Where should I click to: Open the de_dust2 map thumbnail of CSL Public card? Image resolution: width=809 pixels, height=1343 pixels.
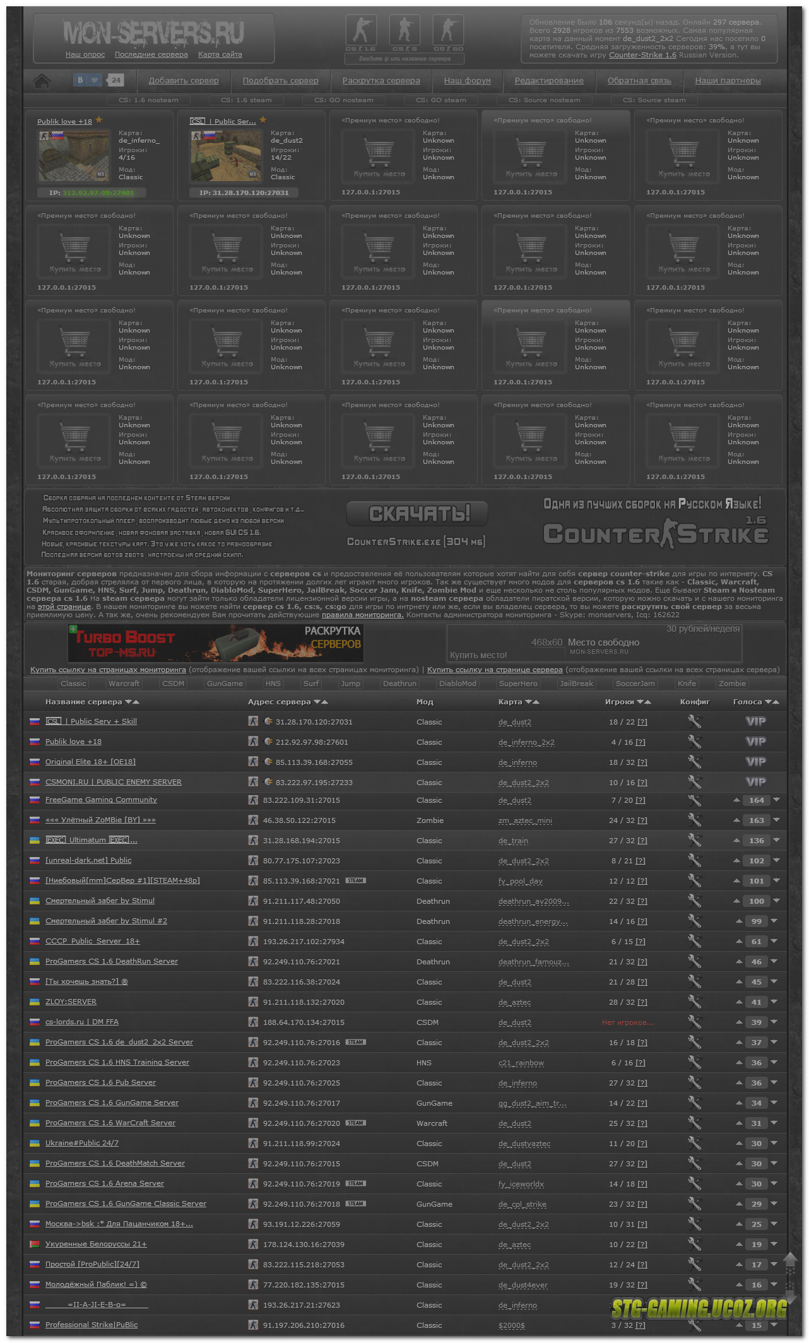226,156
